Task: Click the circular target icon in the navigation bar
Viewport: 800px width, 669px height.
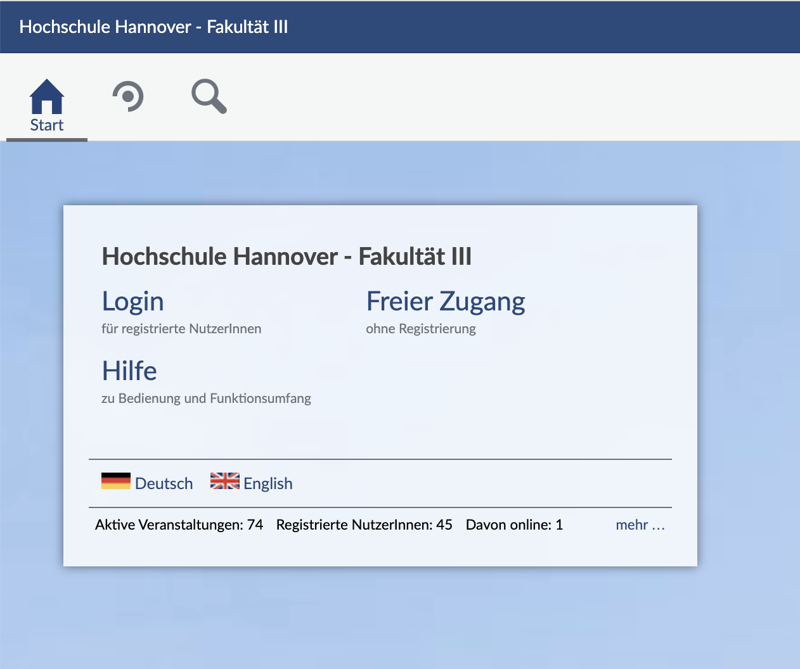Action: pos(128,96)
